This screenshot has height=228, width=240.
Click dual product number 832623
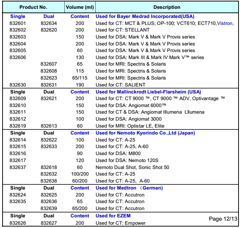(49, 78)
